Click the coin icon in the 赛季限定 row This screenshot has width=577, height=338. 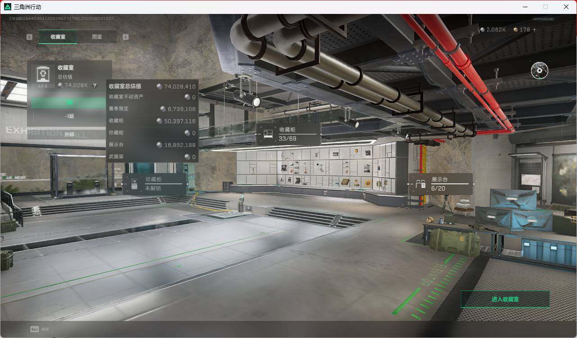click(x=163, y=109)
